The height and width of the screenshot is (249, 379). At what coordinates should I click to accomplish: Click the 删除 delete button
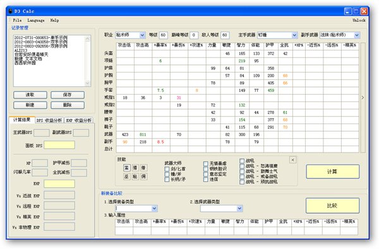pos(68,105)
